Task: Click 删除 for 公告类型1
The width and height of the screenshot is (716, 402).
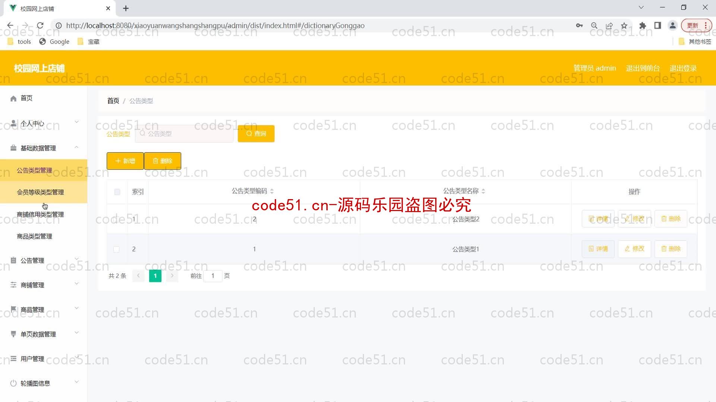Action: (x=671, y=249)
